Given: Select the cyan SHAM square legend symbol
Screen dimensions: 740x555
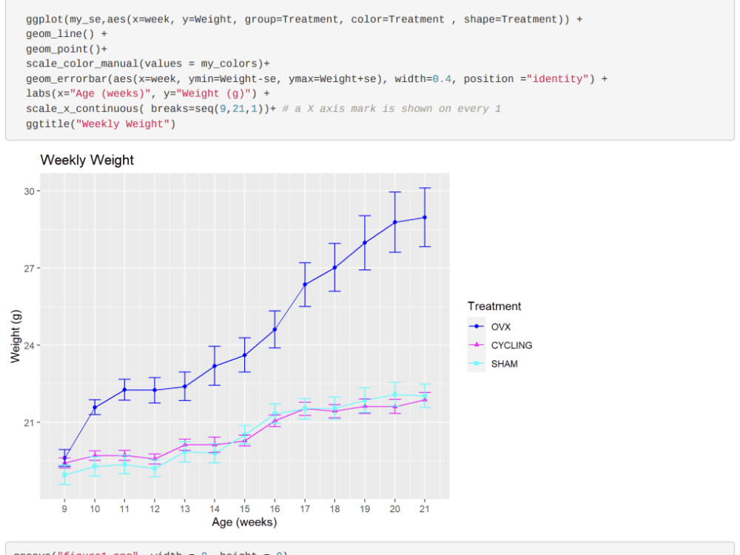Looking at the screenshot, I should 477,363.
